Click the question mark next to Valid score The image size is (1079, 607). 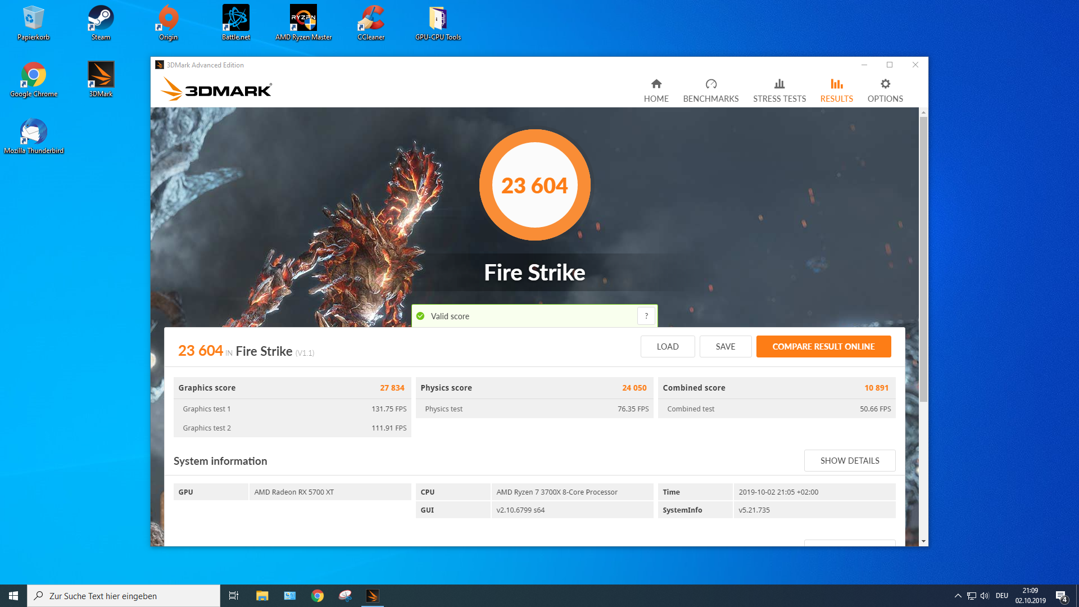(x=646, y=316)
